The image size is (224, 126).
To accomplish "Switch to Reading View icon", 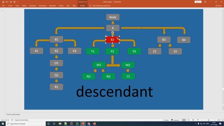I will [x=193, y=120].
